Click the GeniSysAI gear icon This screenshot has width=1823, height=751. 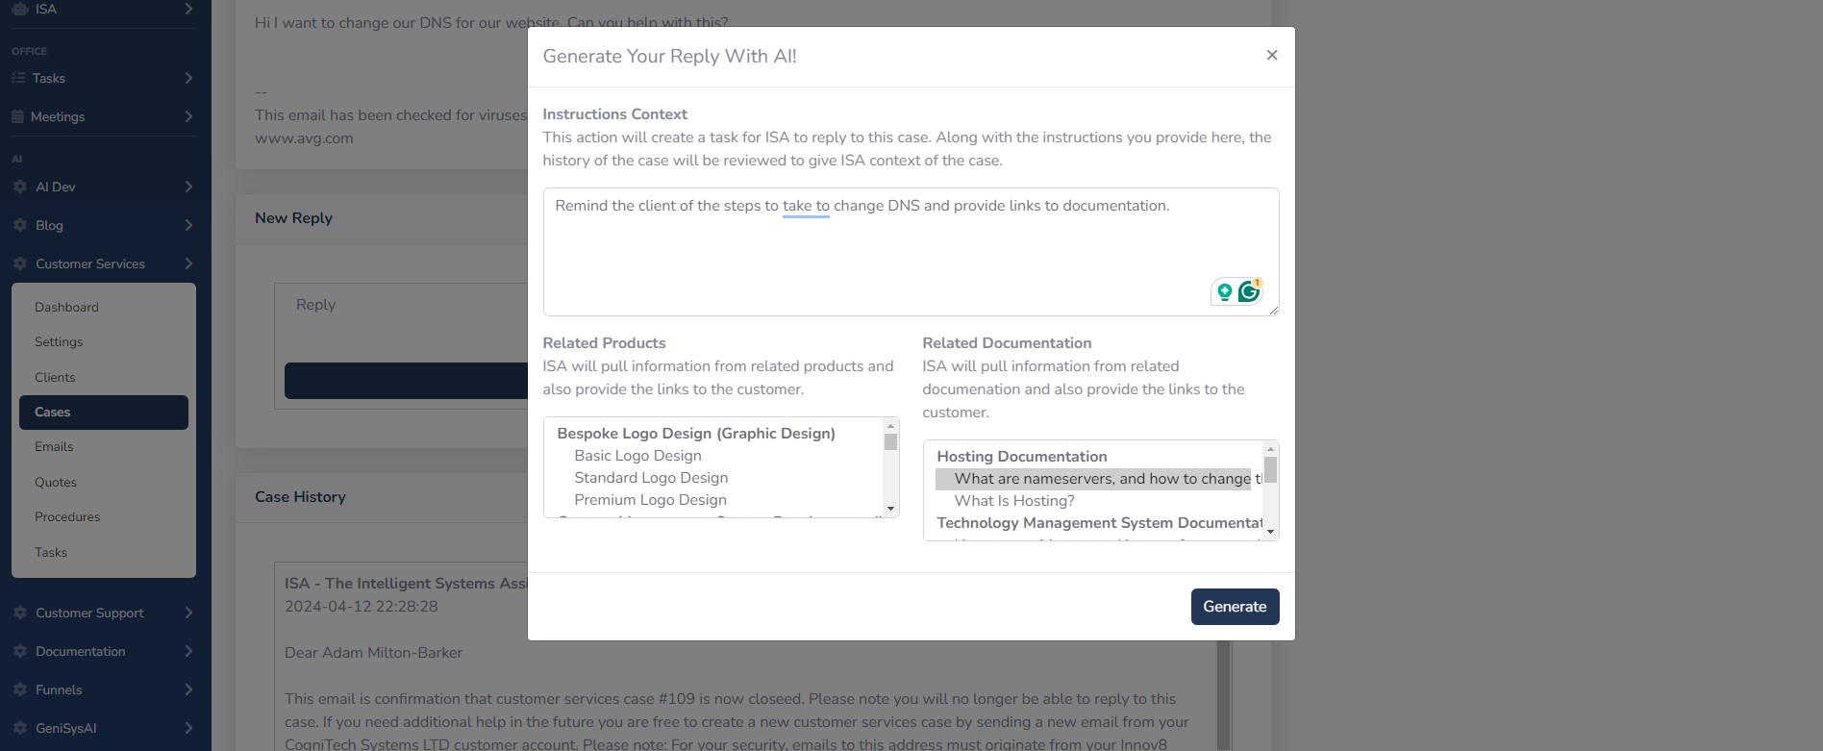[x=19, y=728]
